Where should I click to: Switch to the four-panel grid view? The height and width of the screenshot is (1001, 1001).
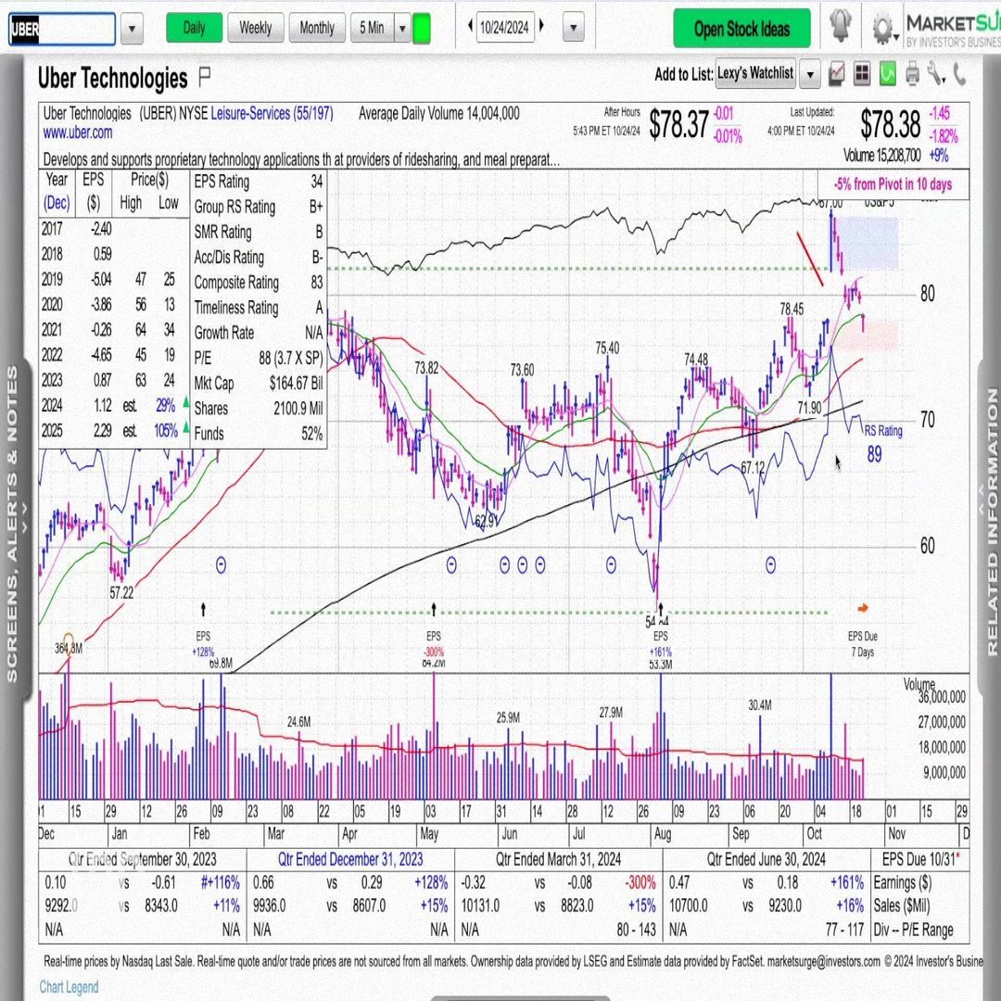pos(862,74)
